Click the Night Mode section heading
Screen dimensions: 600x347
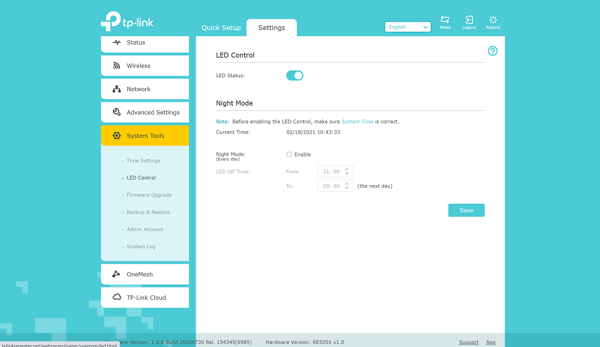pos(235,103)
